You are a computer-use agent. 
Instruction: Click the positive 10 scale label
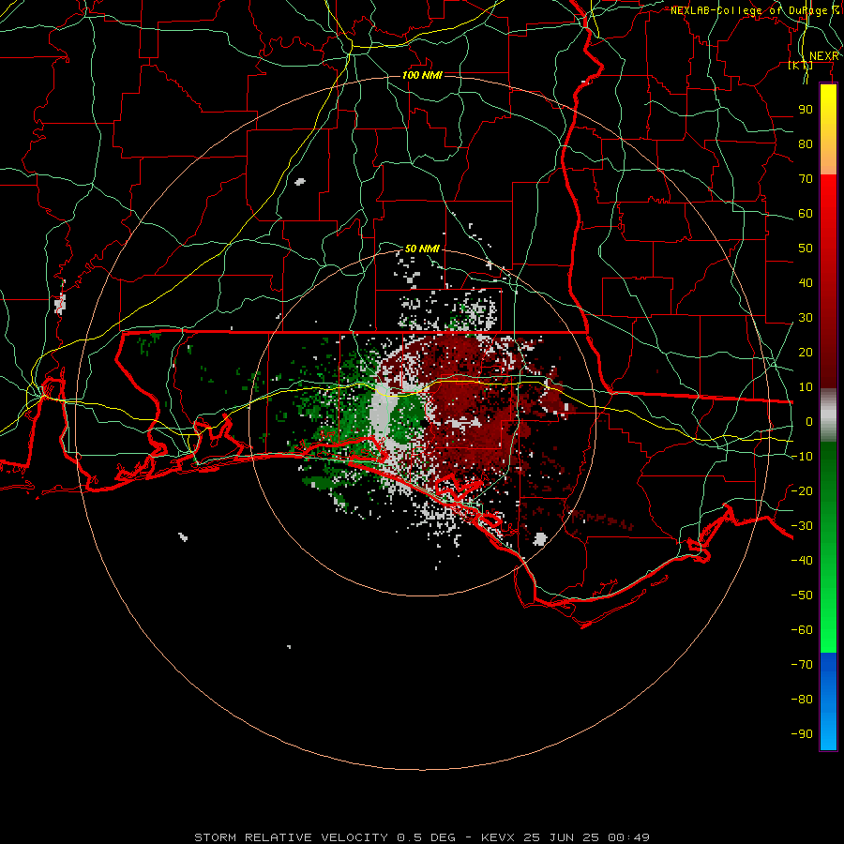pos(806,387)
